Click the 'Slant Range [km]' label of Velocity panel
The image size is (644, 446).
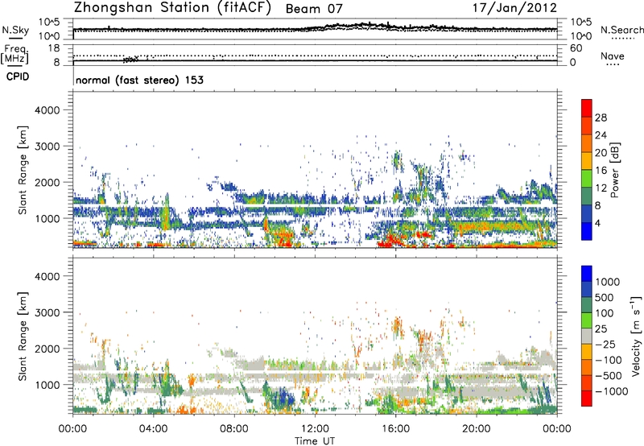[23, 337]
